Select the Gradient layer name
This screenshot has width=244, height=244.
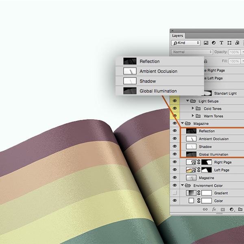point(221,193)
